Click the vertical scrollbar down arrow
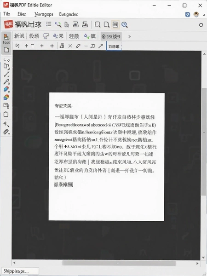Screen dimensions: 207x276 click(x=204, y=257)
